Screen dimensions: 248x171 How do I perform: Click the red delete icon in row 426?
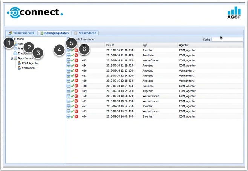click(76, 70)
